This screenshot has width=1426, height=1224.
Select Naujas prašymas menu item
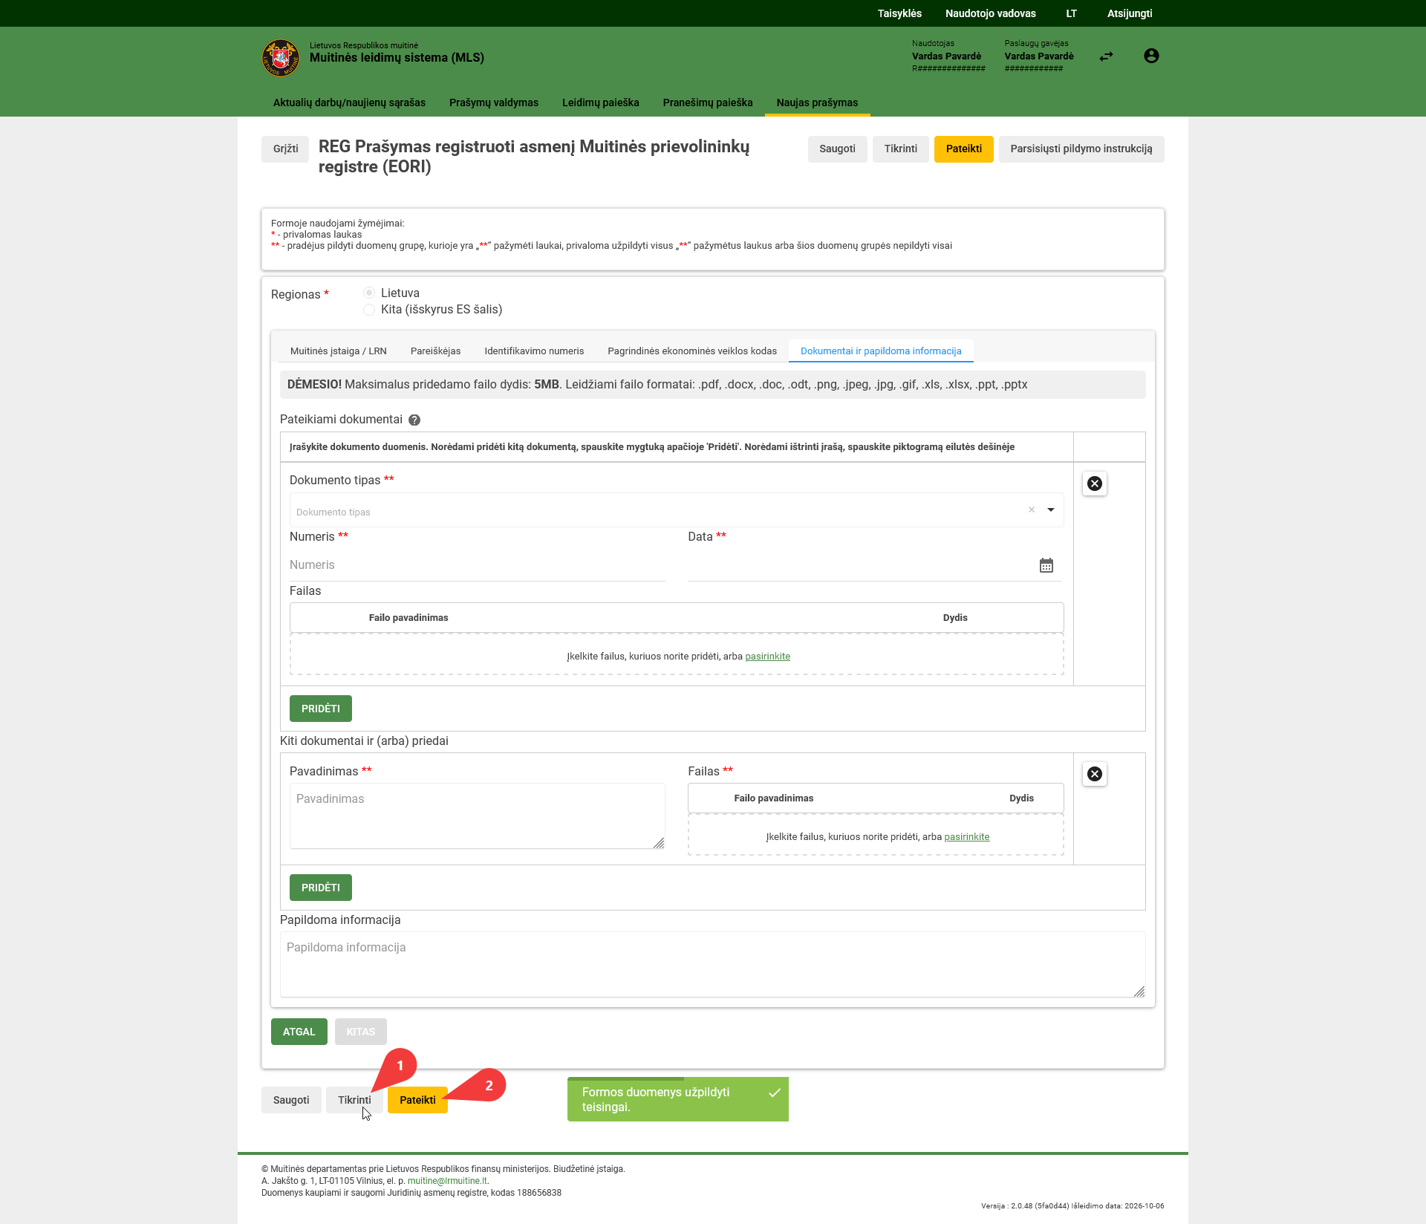pos(817,102)
